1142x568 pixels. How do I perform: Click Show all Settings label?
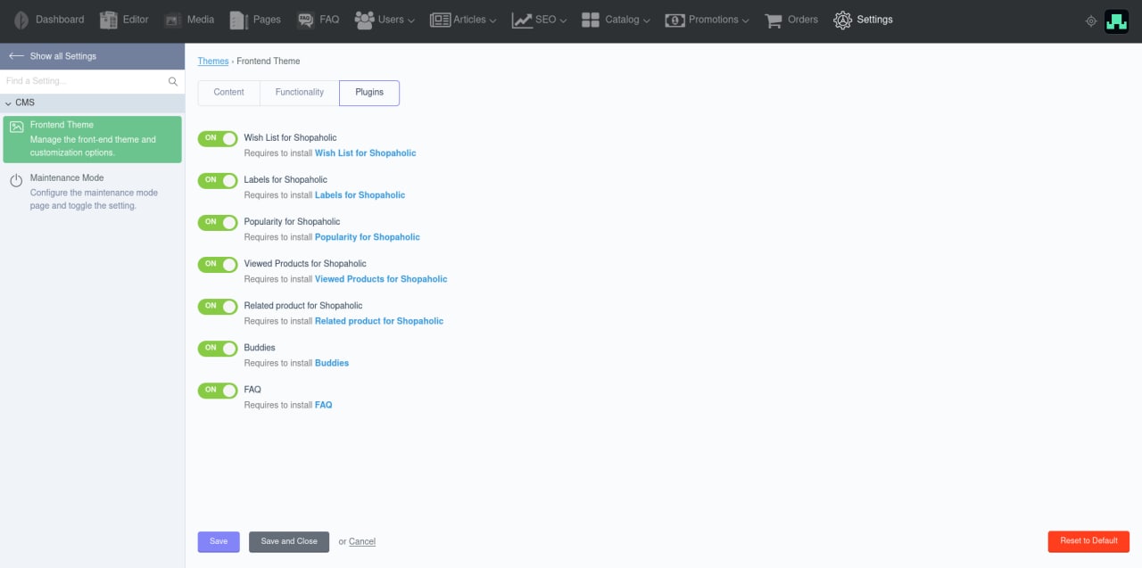coord(63,56)
